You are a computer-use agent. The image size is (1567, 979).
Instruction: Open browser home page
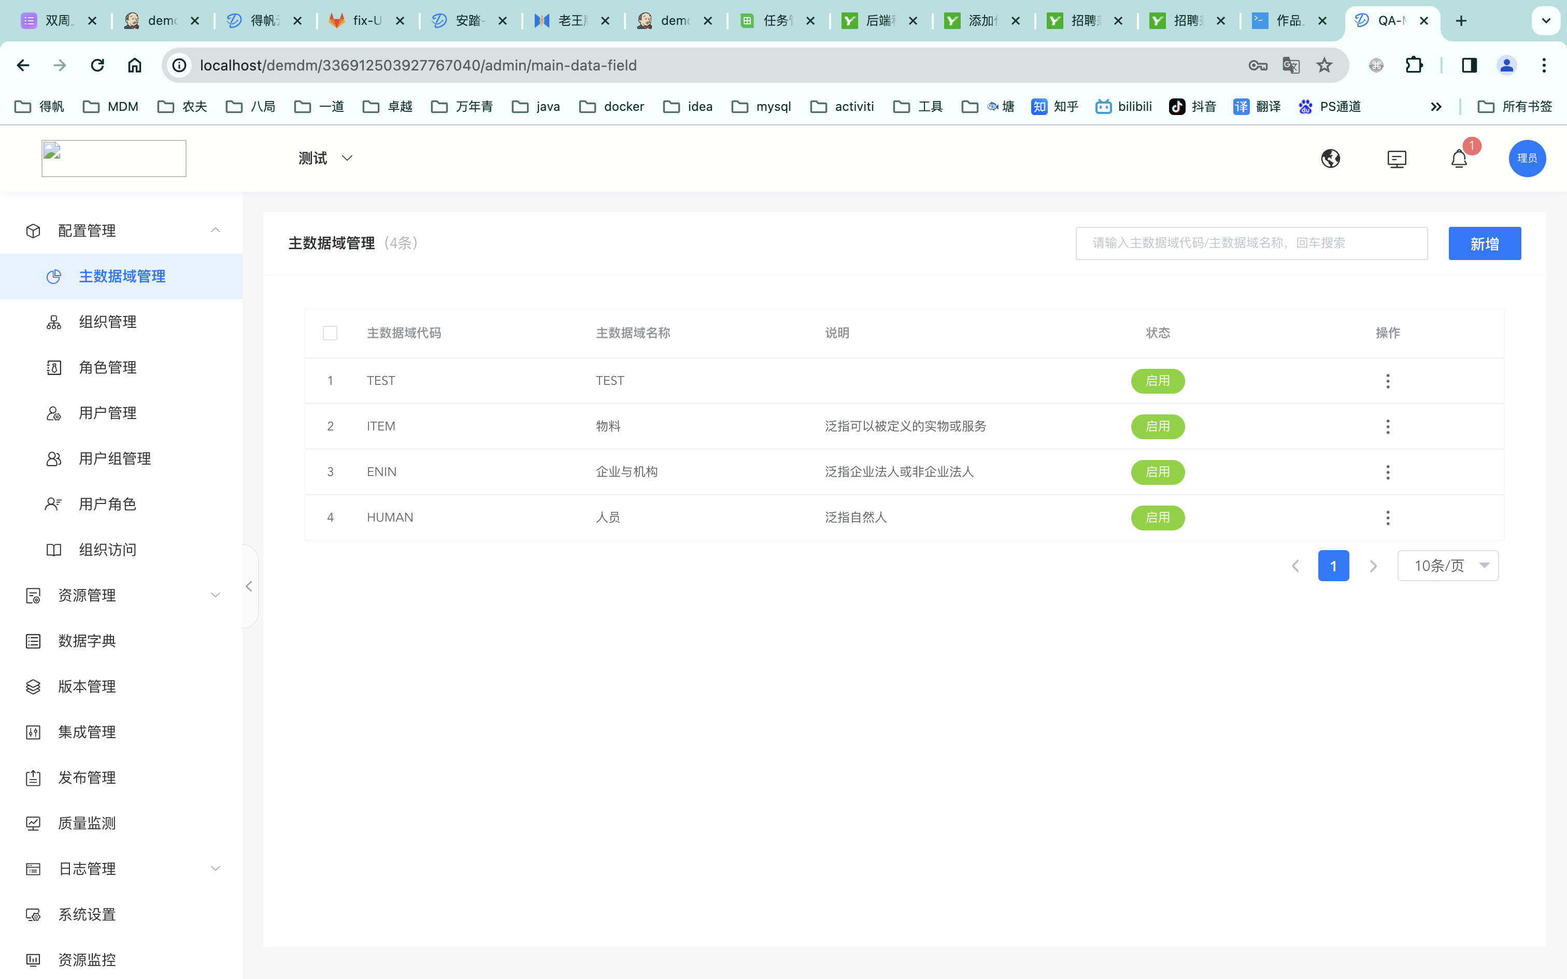pos(135,65)
